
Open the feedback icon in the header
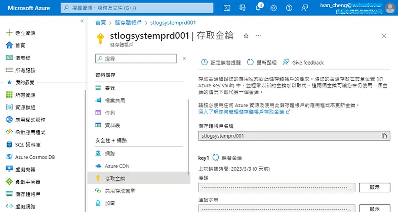pyautogui.click(x=305, y=8)
